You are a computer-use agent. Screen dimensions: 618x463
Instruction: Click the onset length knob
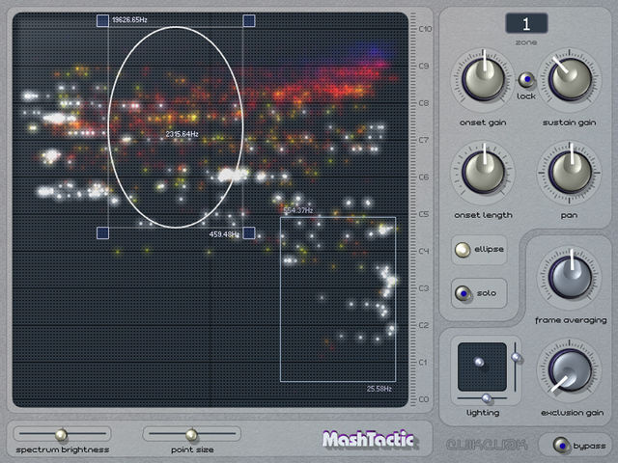pyautogui.click(x=483, y=172)
